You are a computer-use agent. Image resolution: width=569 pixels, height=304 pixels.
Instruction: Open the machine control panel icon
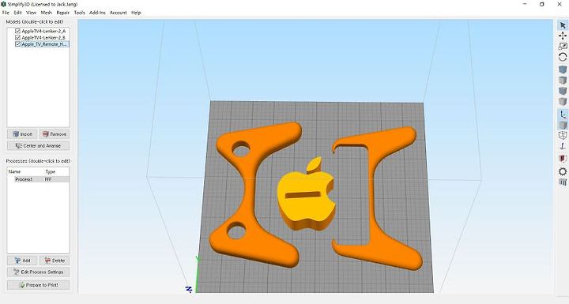[563, 182]
